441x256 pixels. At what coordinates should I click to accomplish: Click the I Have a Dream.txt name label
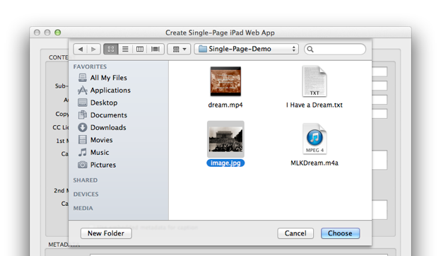(x=314, y=105)
